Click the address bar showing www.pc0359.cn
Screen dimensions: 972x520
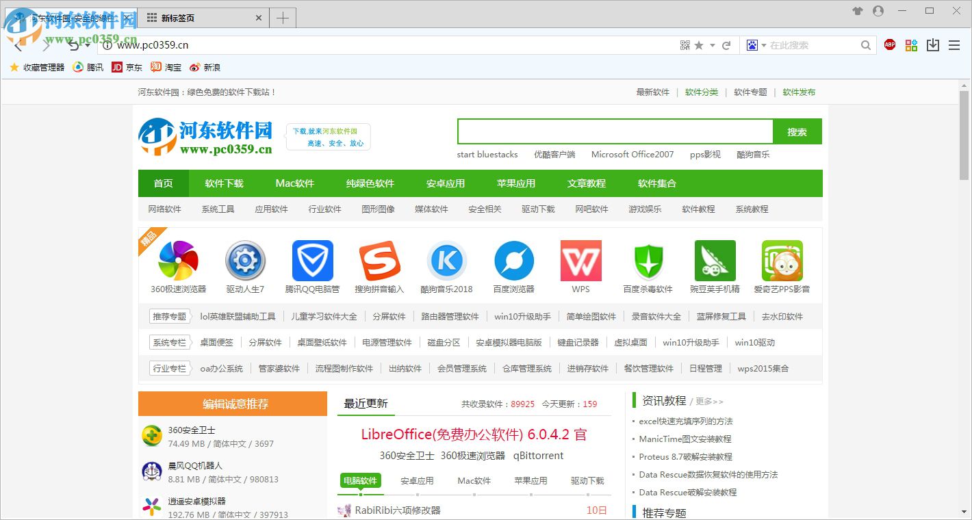click(205, 44)
